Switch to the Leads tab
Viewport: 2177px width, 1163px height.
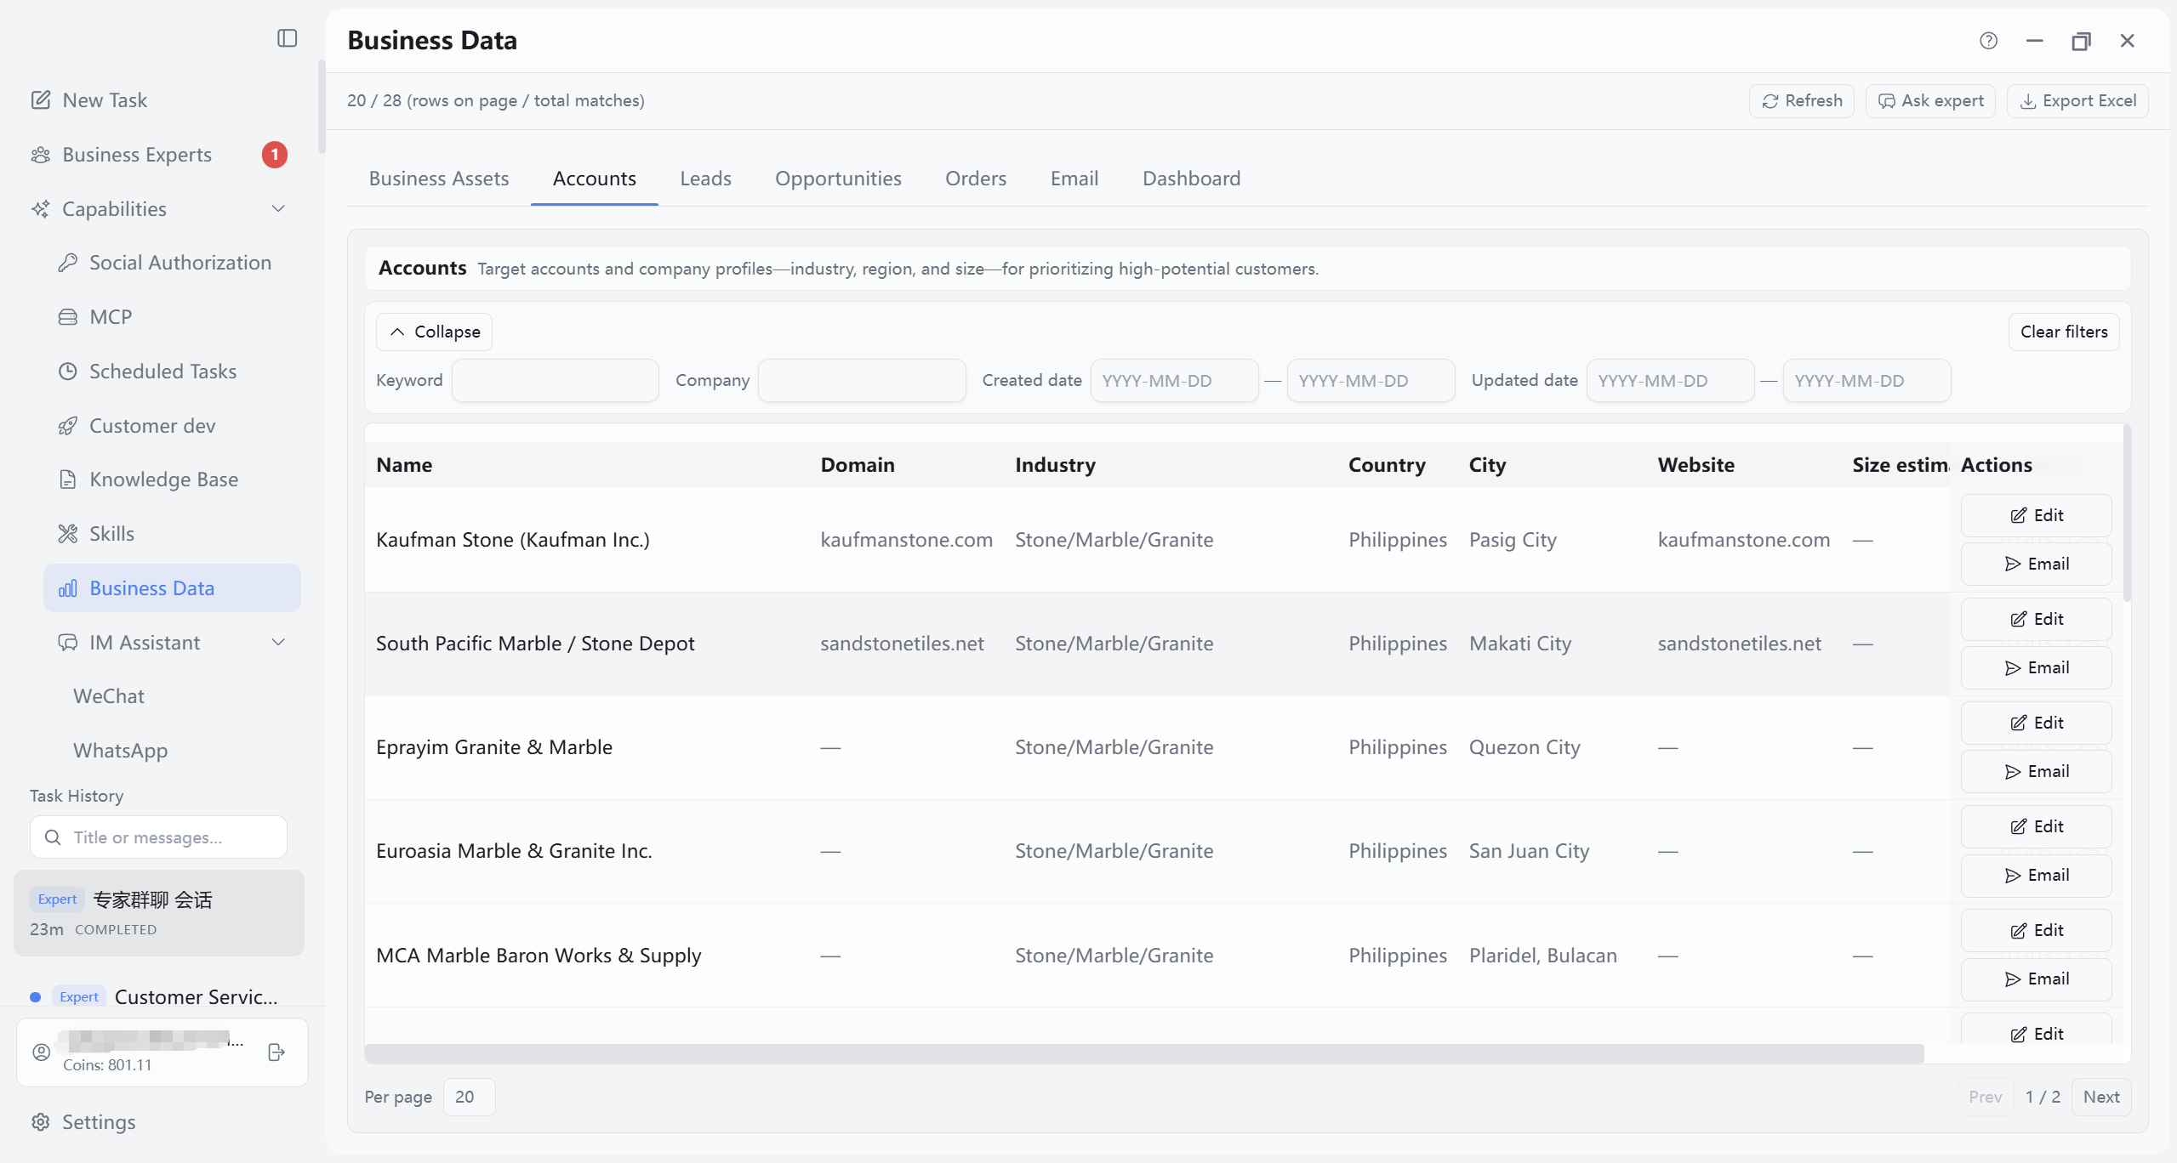pos(705,179)
